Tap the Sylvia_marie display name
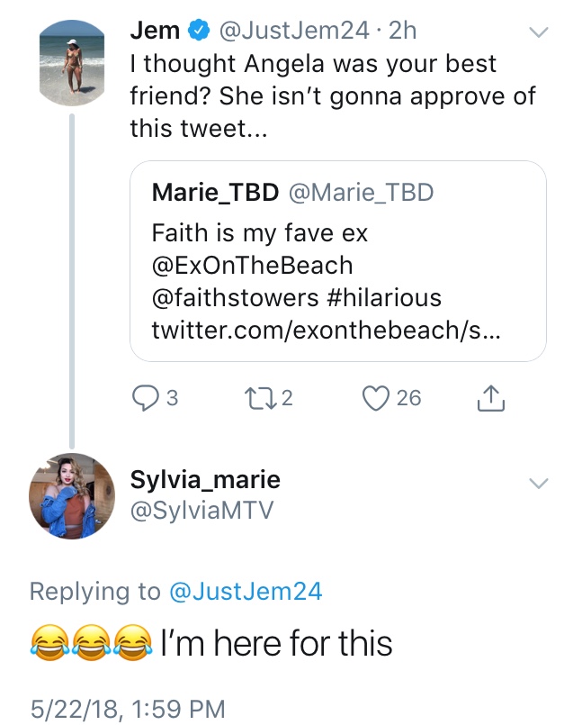 [x=205, y=480]
